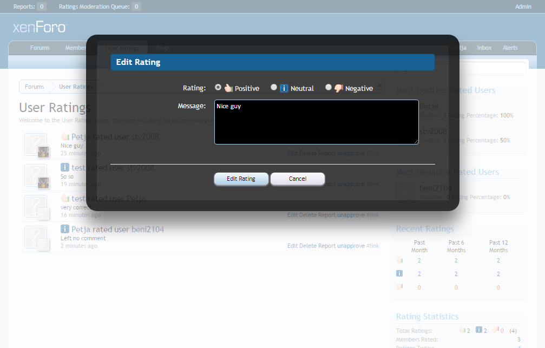Click unapprove on the '16 minutes ago' rating
This screenshot has width=545, height=348.
pyautogui.click(x=351, y=215)
